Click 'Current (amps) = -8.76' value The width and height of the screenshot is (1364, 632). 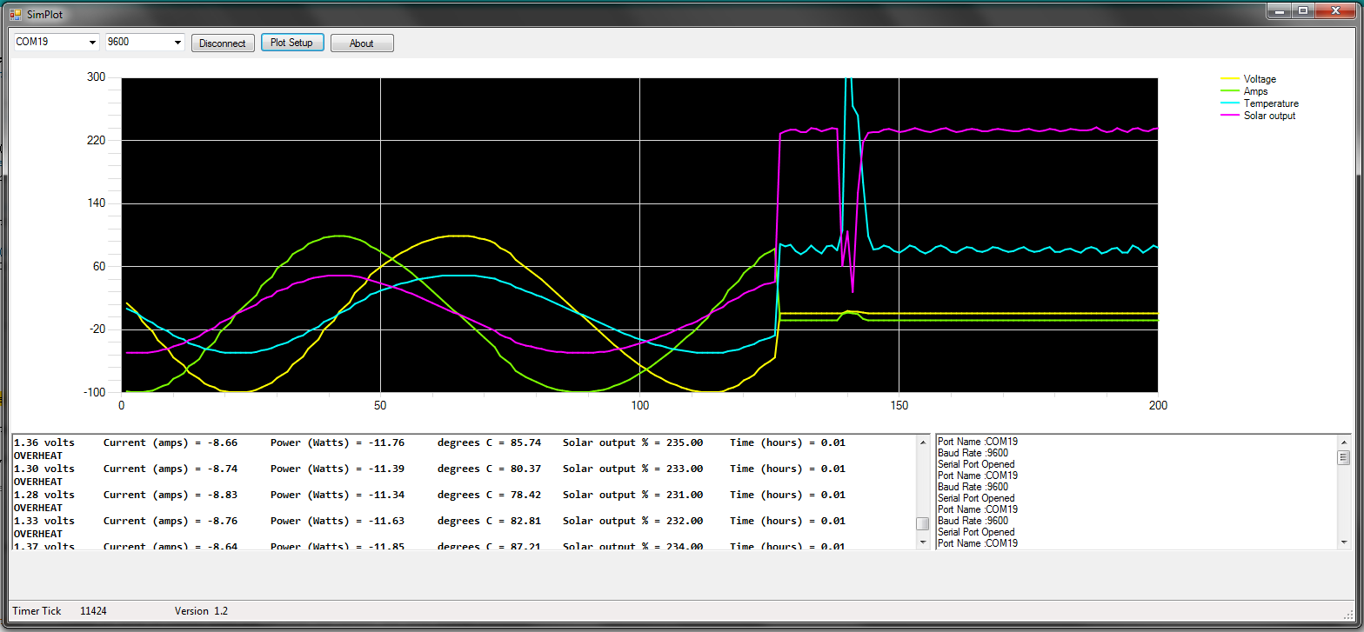tap(170, 521)
